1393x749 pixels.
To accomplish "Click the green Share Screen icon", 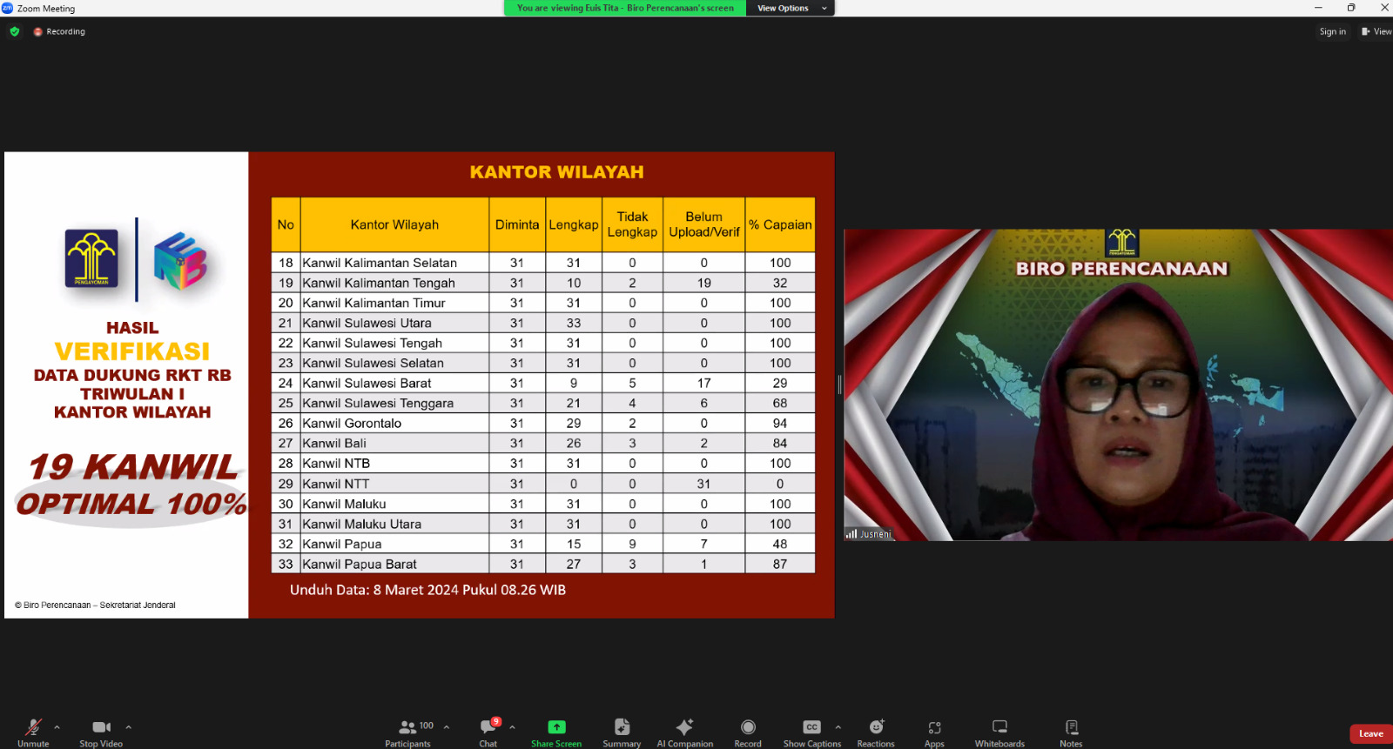I will pos(556,727).
